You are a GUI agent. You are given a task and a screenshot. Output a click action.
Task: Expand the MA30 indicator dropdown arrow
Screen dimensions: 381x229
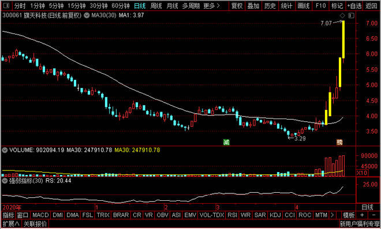coord(87,16)
